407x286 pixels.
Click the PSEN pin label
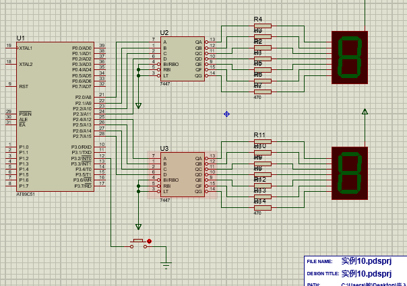point(25,114)
